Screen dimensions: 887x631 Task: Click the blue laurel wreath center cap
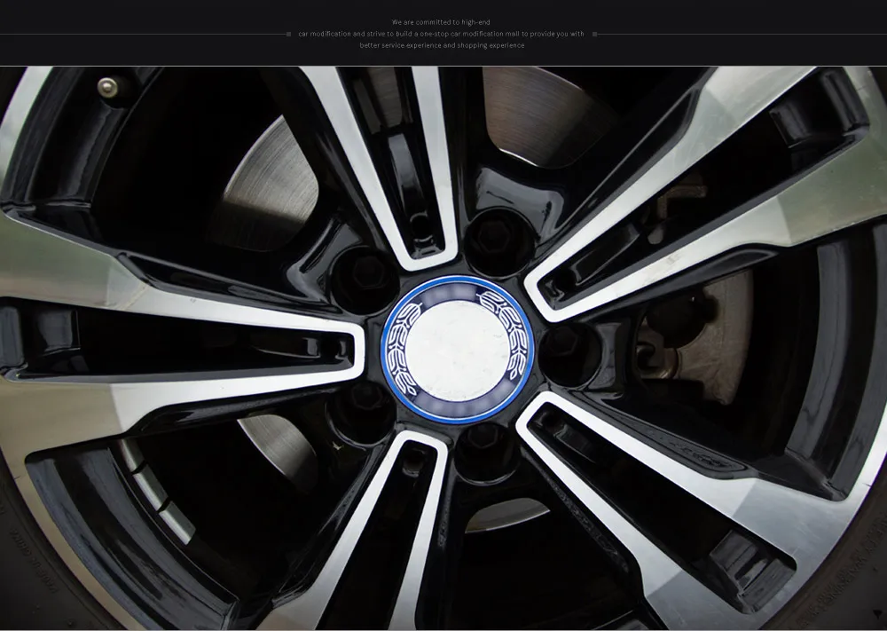[457, 350]
